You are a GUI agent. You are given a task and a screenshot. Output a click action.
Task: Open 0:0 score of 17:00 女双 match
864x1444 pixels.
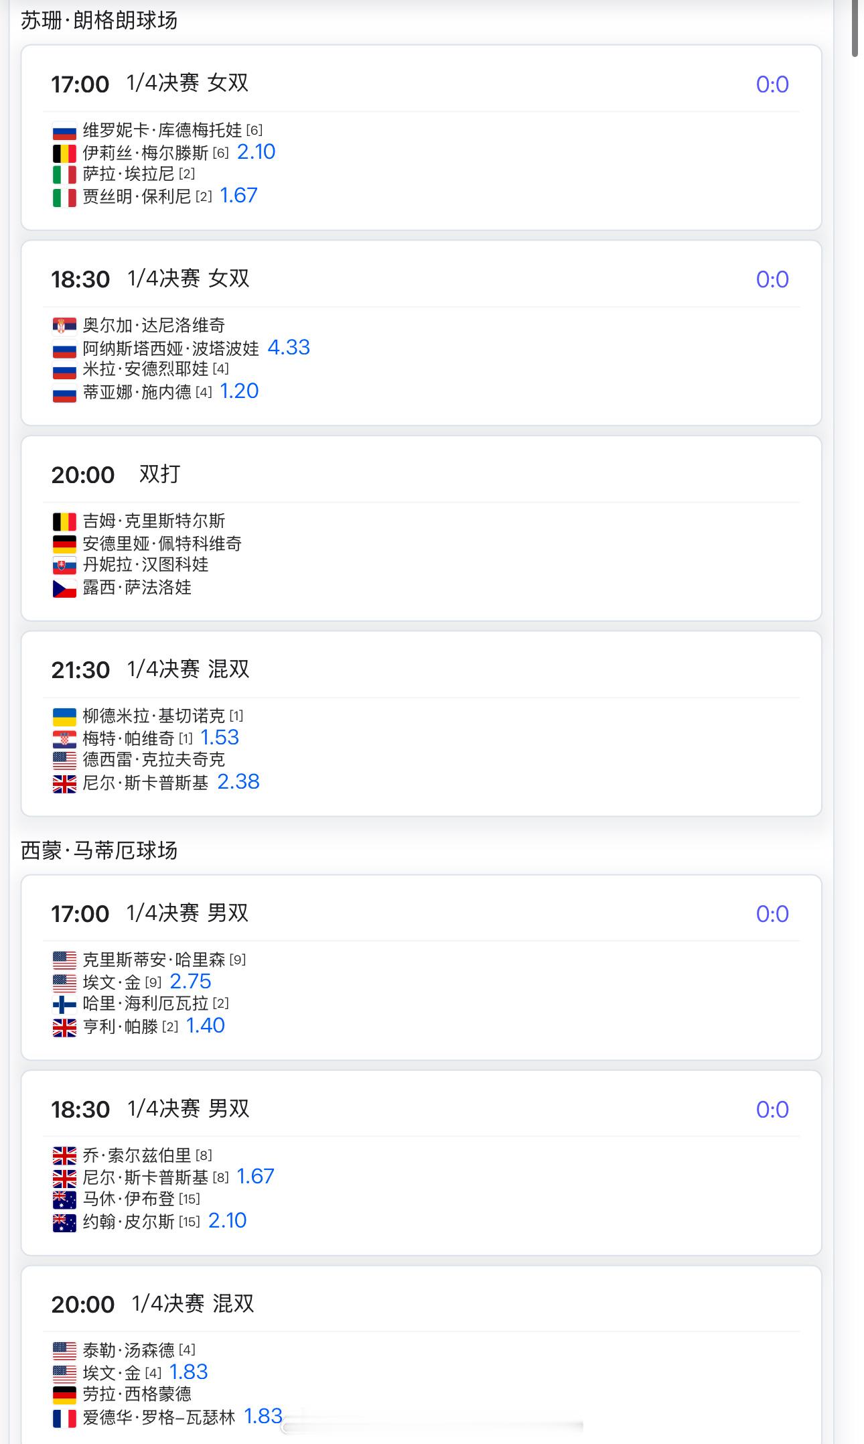(x=772, y=84)
